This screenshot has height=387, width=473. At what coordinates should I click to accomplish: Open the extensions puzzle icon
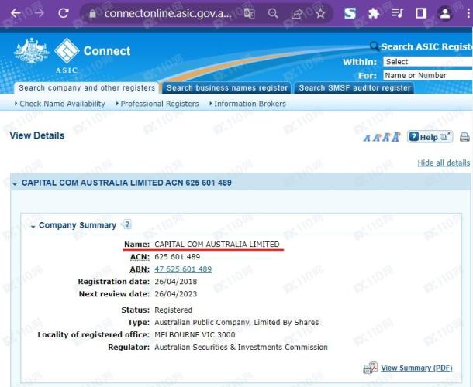click(374, 13)
